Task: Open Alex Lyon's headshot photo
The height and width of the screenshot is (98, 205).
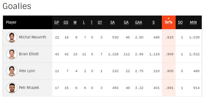Action: tap(12, 71)
